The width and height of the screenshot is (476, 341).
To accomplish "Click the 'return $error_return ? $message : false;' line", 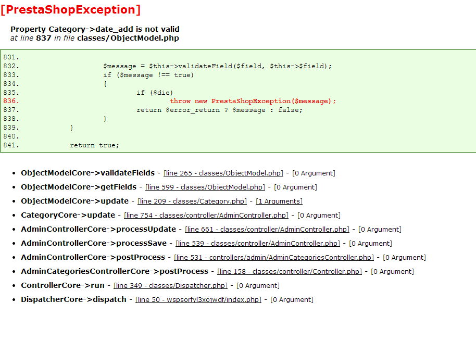I will pos(219,110).
